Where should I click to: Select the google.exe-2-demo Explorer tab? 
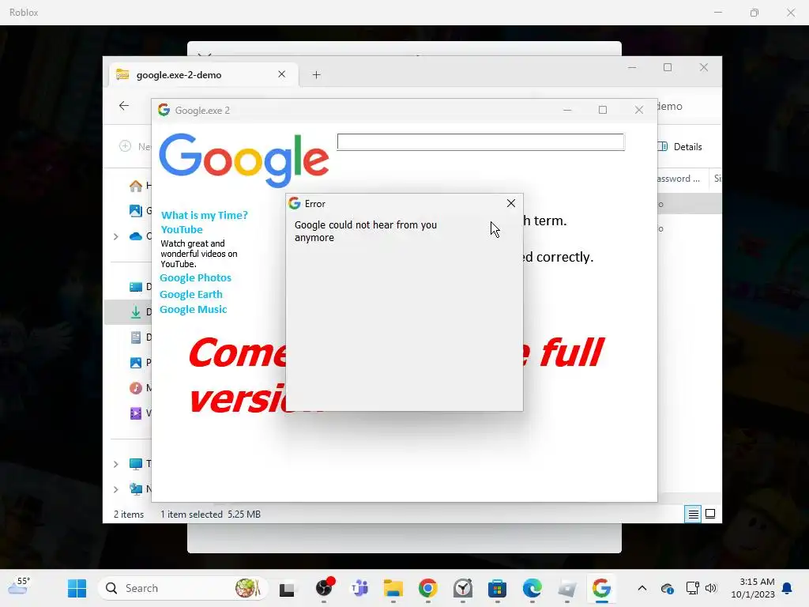pos(203,75)
